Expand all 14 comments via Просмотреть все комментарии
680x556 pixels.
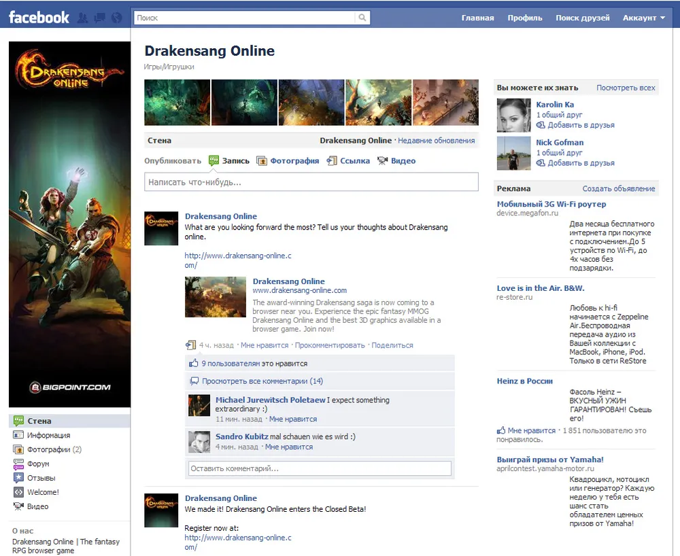[262, 381]
